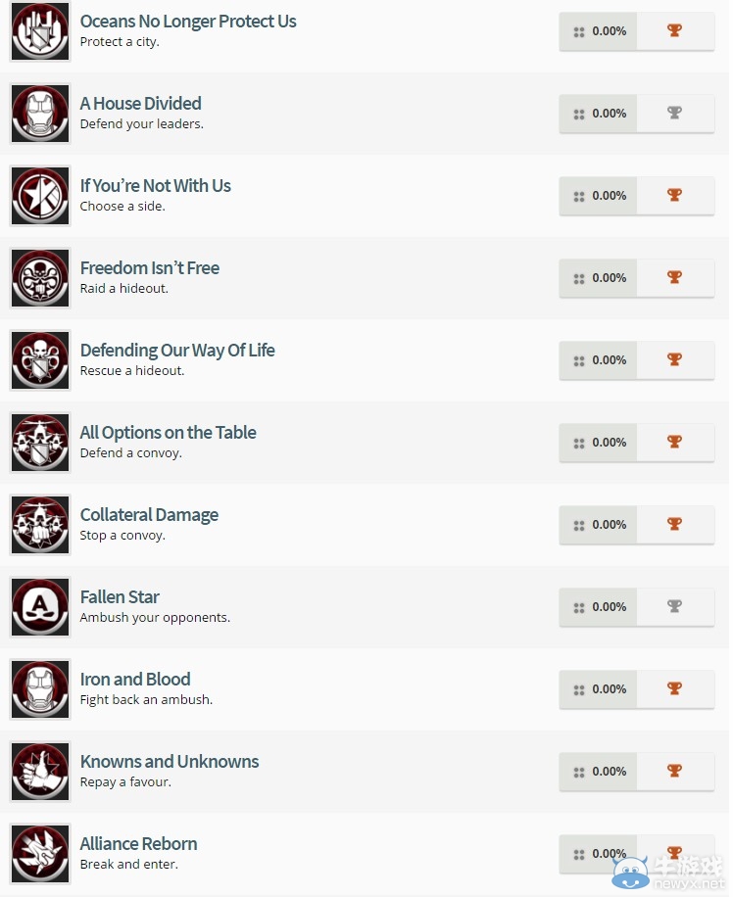This screenshot has width=733, height=897.
Task: Click the bronze trophy in the Collateral Damage row
Action: (x=674, y=524)
